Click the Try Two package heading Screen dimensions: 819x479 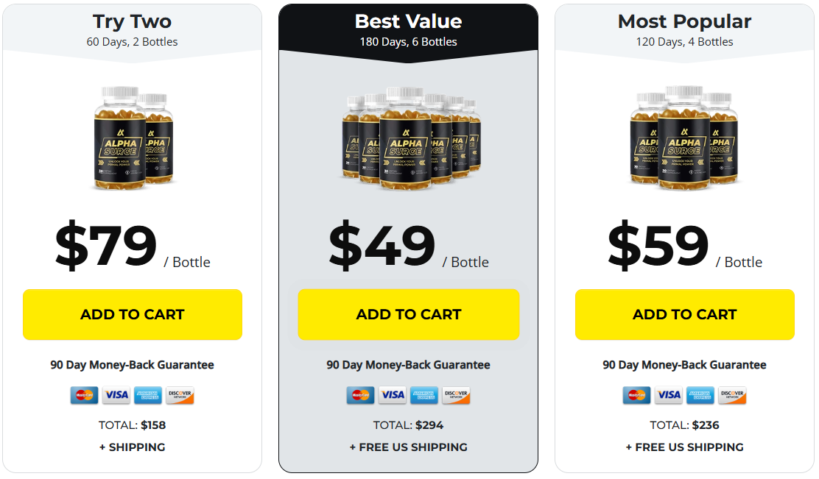pos(132,21)
